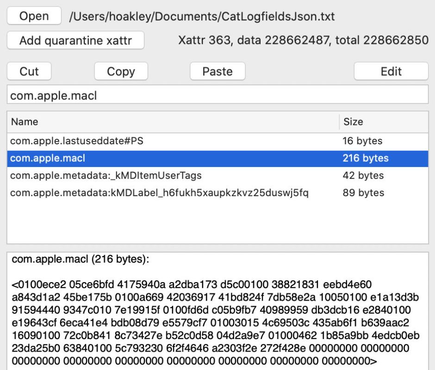Click the Open button
The image size is (435, 370).
[34, 16]
